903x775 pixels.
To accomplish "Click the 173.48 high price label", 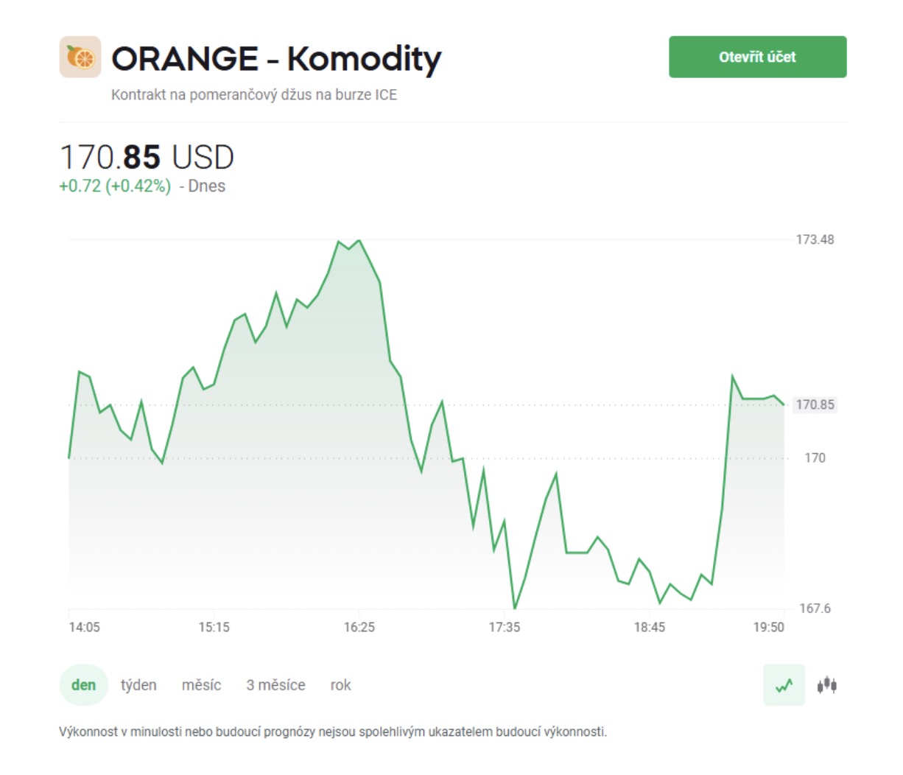I will coord(815,239).
